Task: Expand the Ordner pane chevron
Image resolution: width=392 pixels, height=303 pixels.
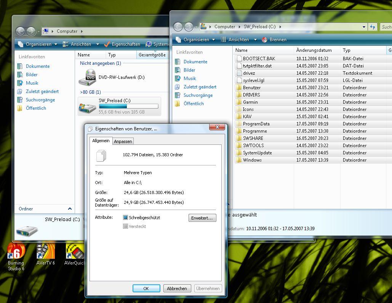Action: point(70,209)
